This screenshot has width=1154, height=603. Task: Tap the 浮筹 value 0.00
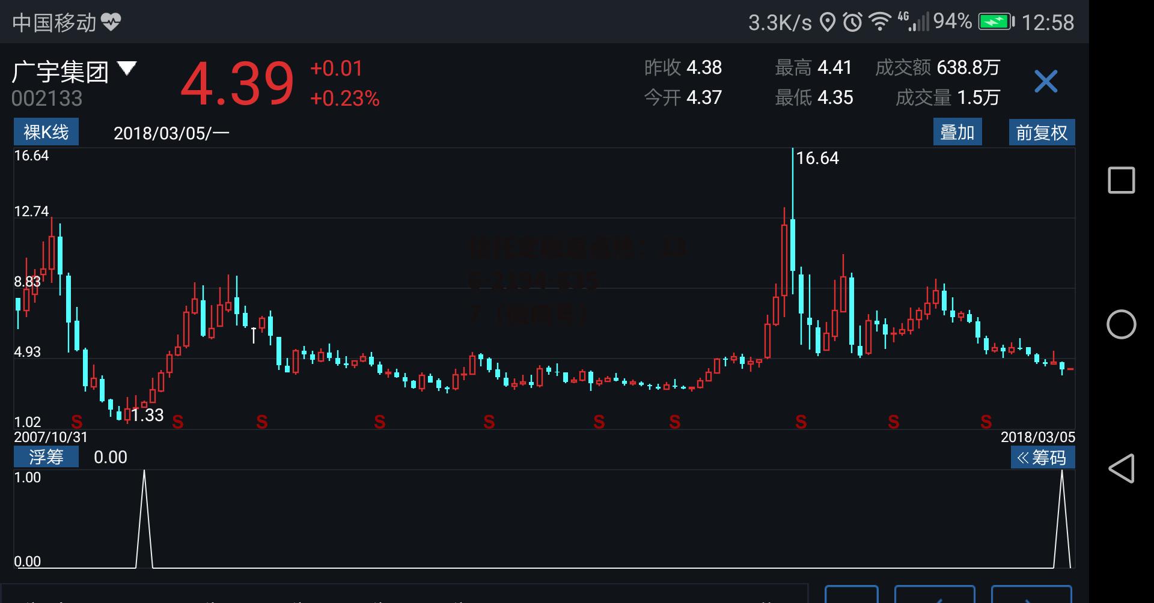[x=111, y=458]
